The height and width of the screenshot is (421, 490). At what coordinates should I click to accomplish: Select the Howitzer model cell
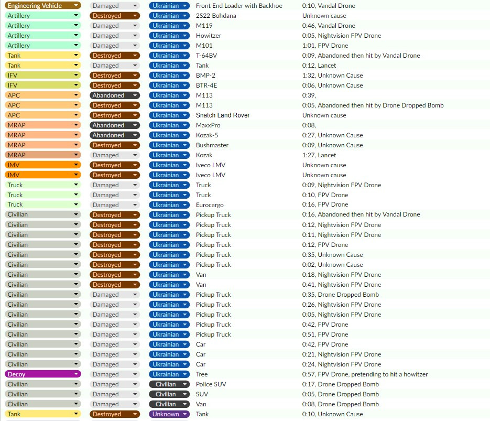pyautogui.click(x=209, y=36)
